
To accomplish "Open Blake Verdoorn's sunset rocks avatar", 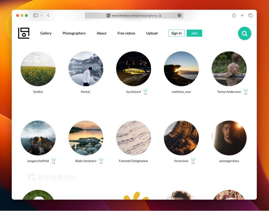I will click(x=86, y=138).
